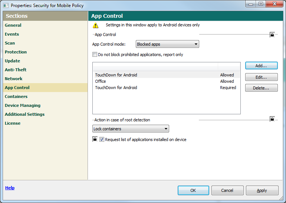
Task: Click the Allowed status of Office
Action: click(227, 81)
